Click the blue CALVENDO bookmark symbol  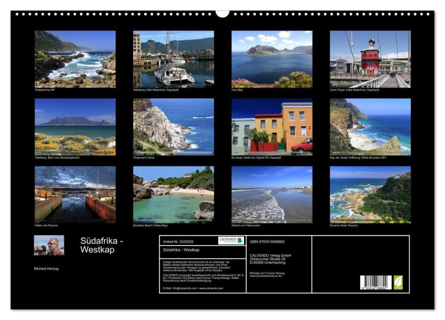pyautogui.click(x=241, y=240)
